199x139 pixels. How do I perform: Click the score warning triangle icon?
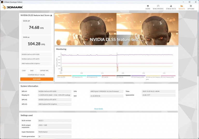coord(51,15)
